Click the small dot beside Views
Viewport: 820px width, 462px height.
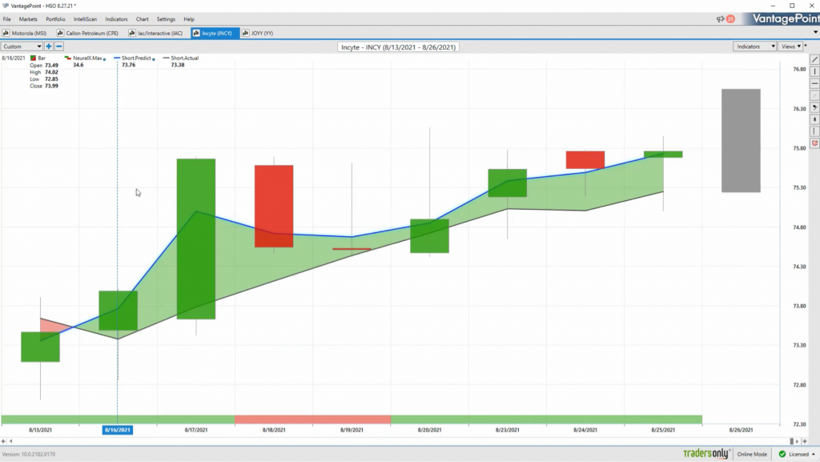click(806, 46)
